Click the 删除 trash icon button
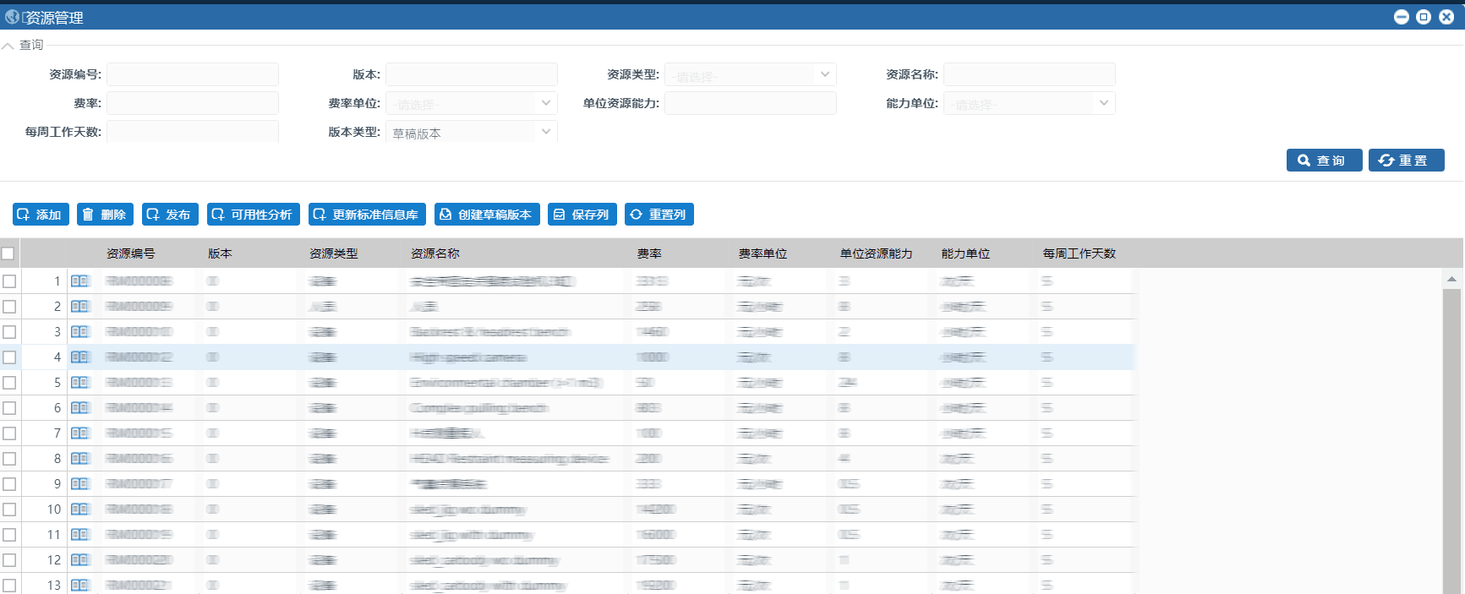Screen dimensions: 1465x594 click(105, 215)
